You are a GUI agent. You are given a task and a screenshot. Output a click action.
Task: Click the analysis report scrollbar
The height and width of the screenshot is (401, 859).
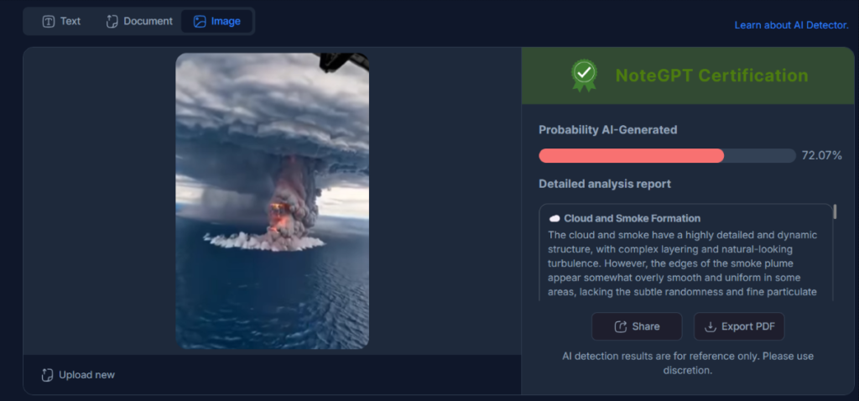point(834,211)
